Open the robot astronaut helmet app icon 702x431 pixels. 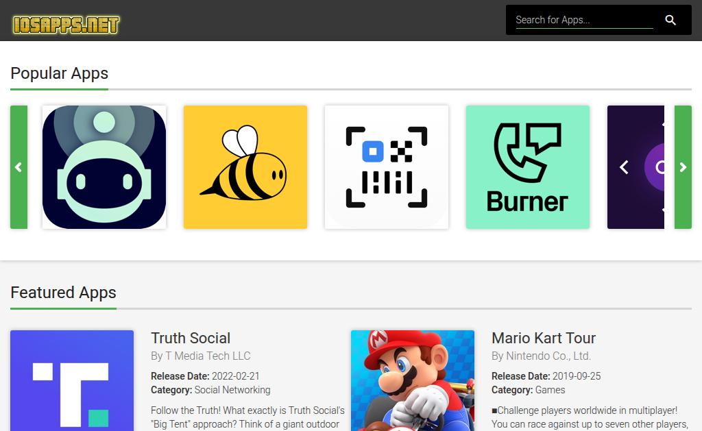(104, 167)
